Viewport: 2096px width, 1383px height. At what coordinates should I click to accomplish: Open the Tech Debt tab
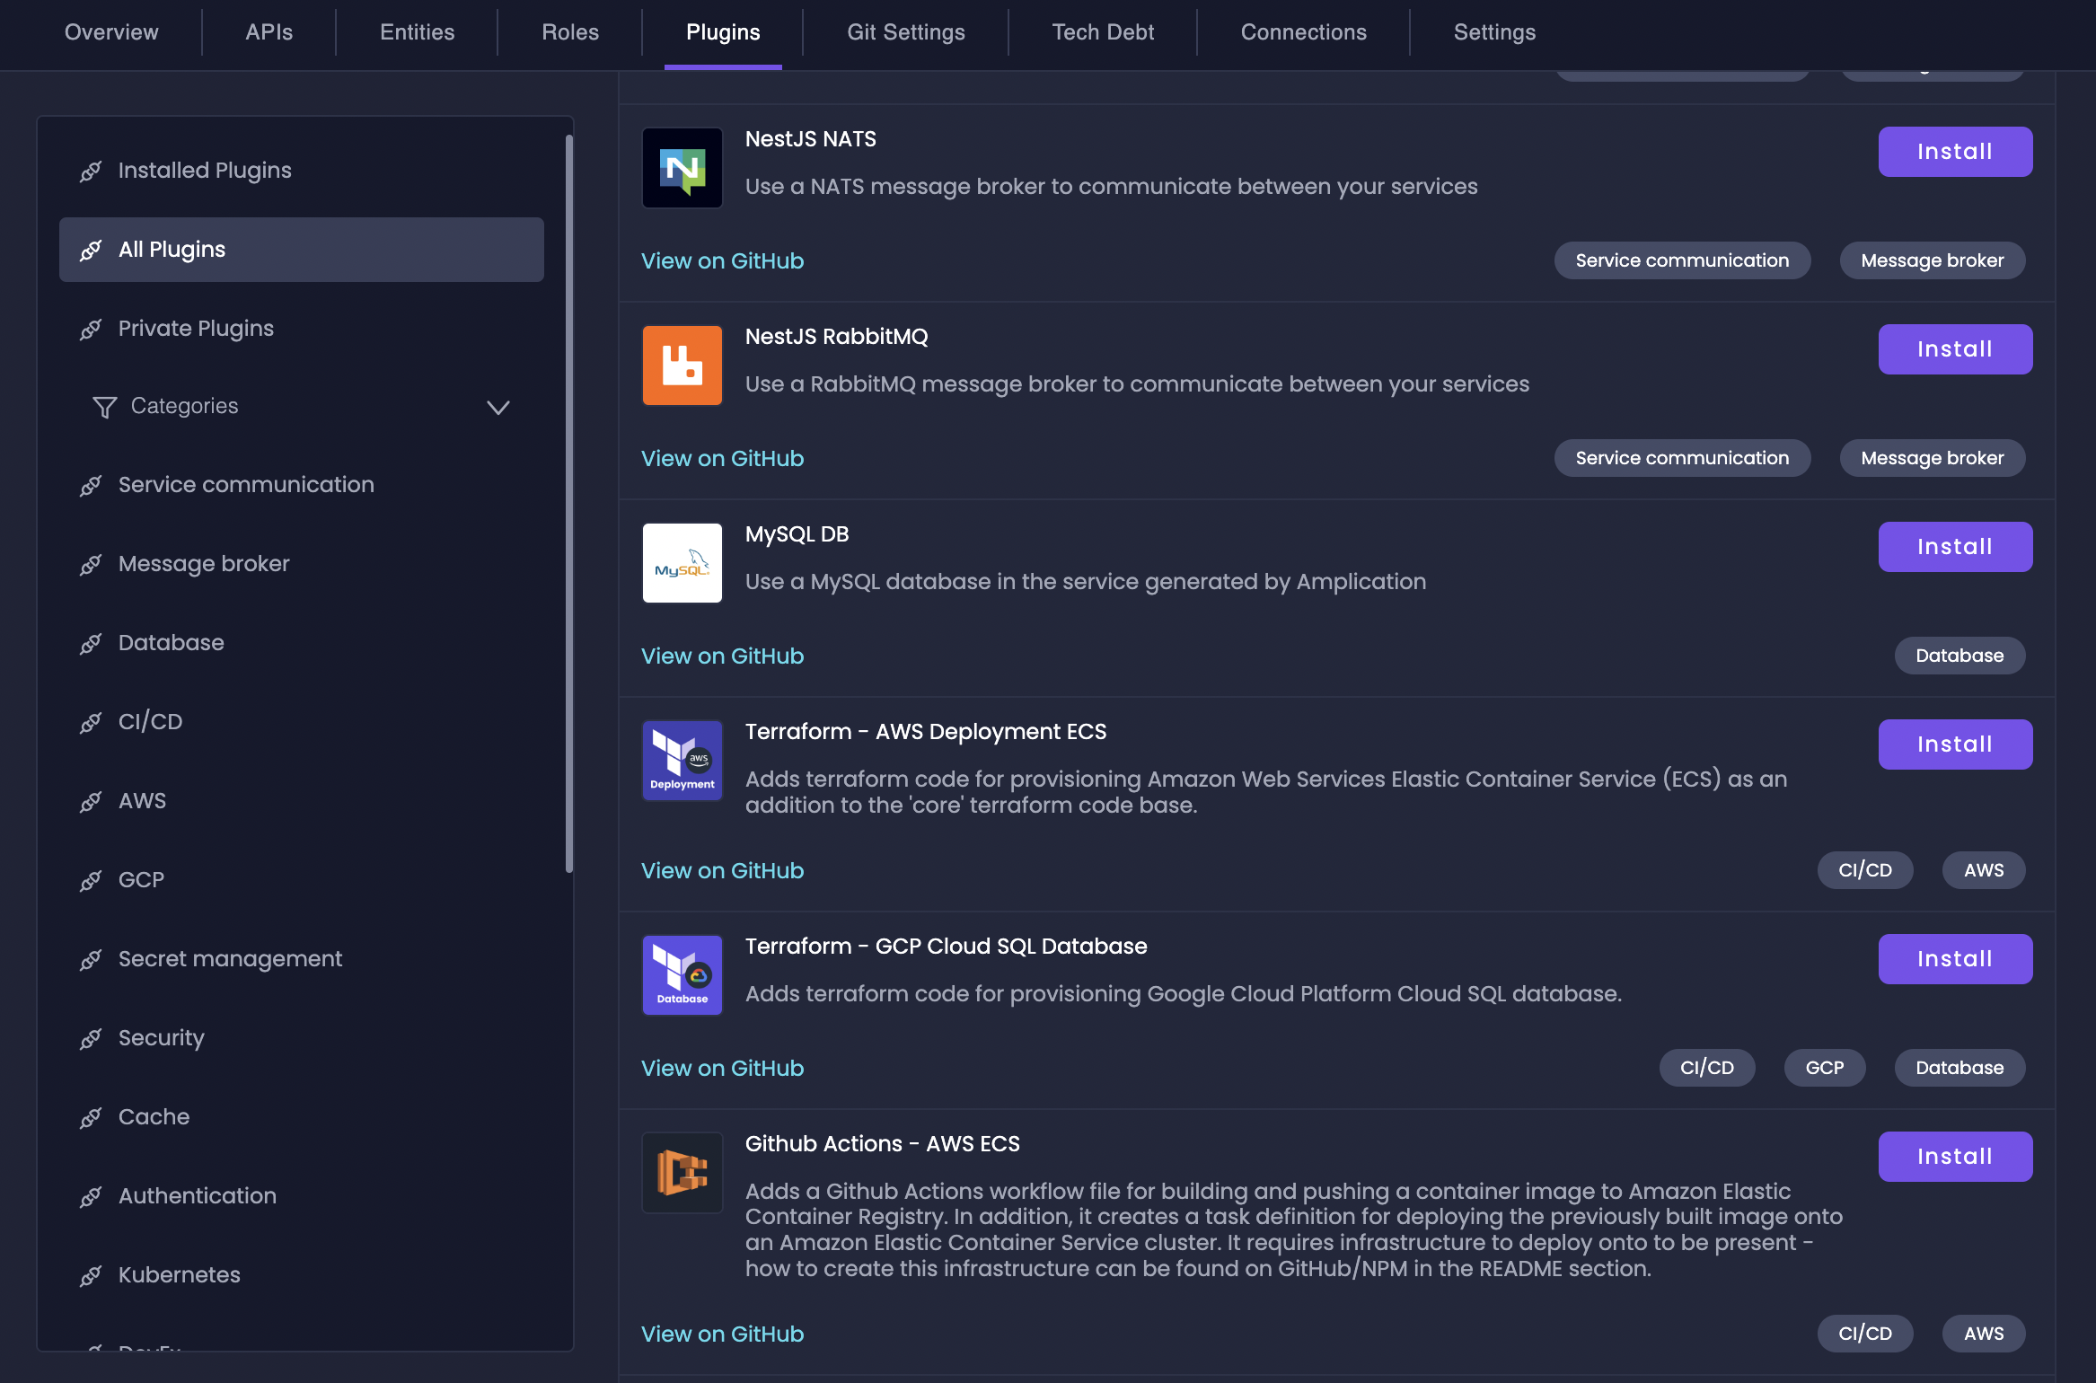[x=1103, y=32]
